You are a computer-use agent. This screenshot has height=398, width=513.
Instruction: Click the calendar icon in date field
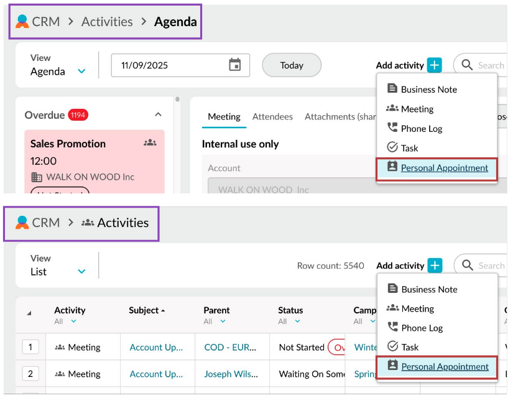pyautogui.click(x=234, y=65)
